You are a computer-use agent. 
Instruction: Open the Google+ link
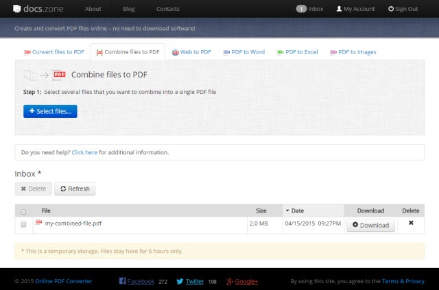pyautogui.click(x=246, y=282)
